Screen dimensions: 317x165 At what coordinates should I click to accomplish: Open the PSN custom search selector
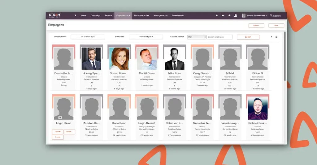197,37
